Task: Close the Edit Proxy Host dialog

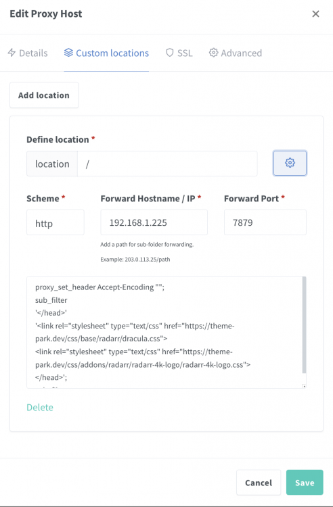Action: tap(315, 14)
